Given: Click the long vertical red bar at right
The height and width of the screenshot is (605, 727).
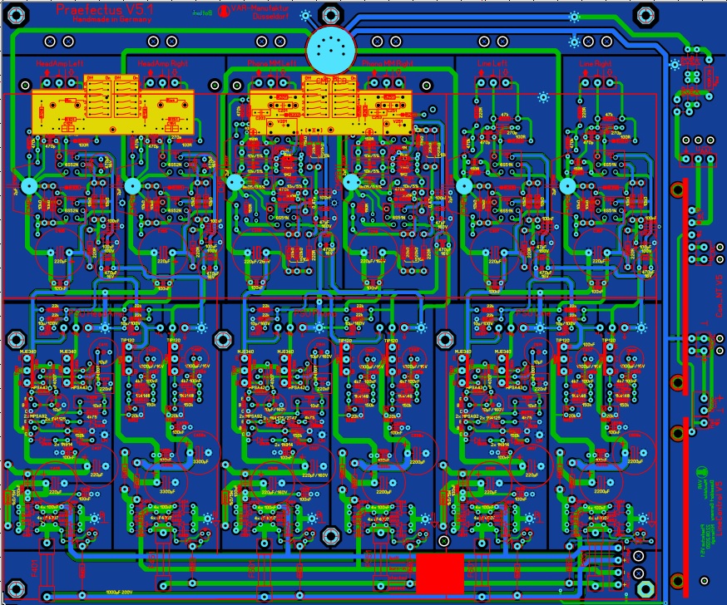Looking at the screenshot, I should pos(685,332).
